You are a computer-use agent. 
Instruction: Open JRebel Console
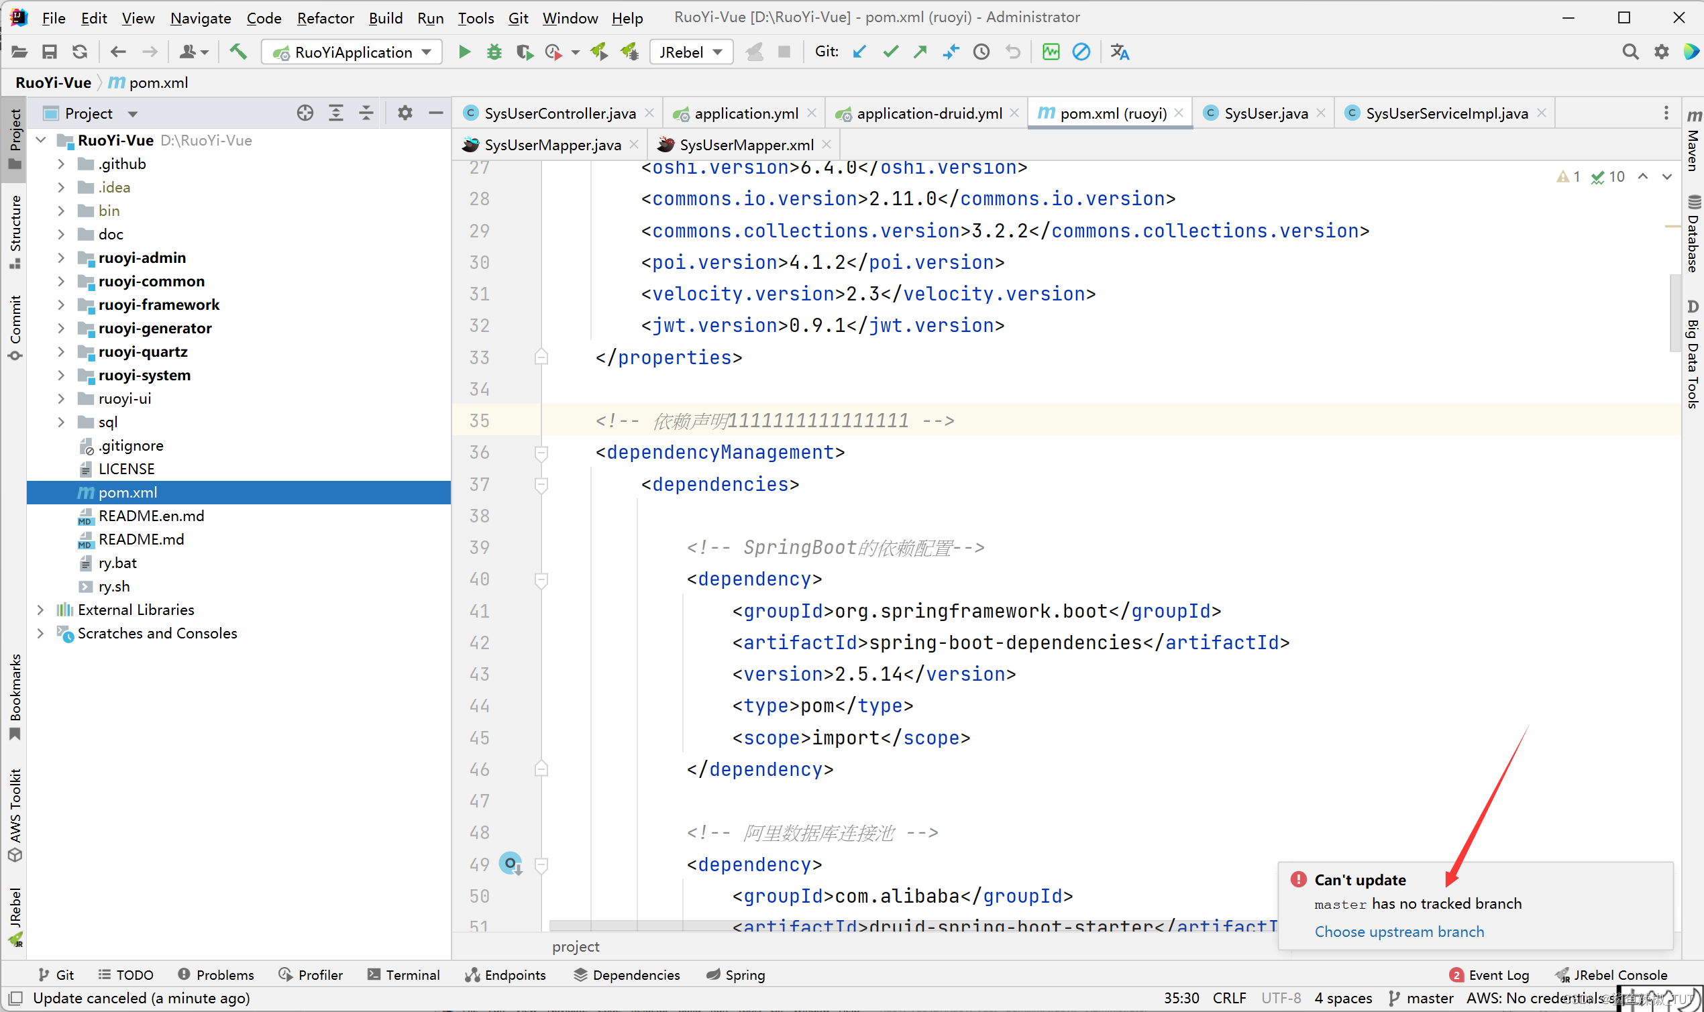1611,974
